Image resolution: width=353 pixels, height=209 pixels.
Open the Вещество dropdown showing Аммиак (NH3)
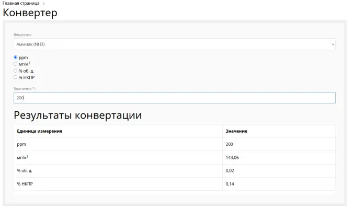175,44
